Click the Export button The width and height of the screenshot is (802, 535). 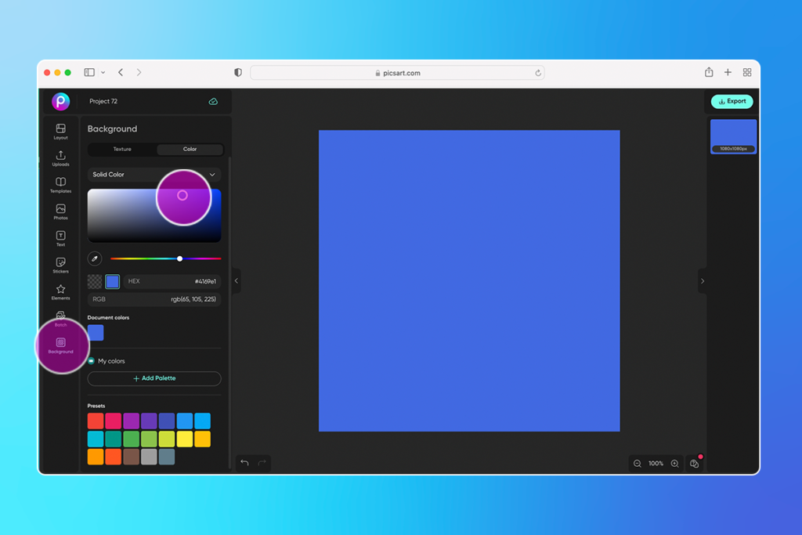(x=732, y=101)
